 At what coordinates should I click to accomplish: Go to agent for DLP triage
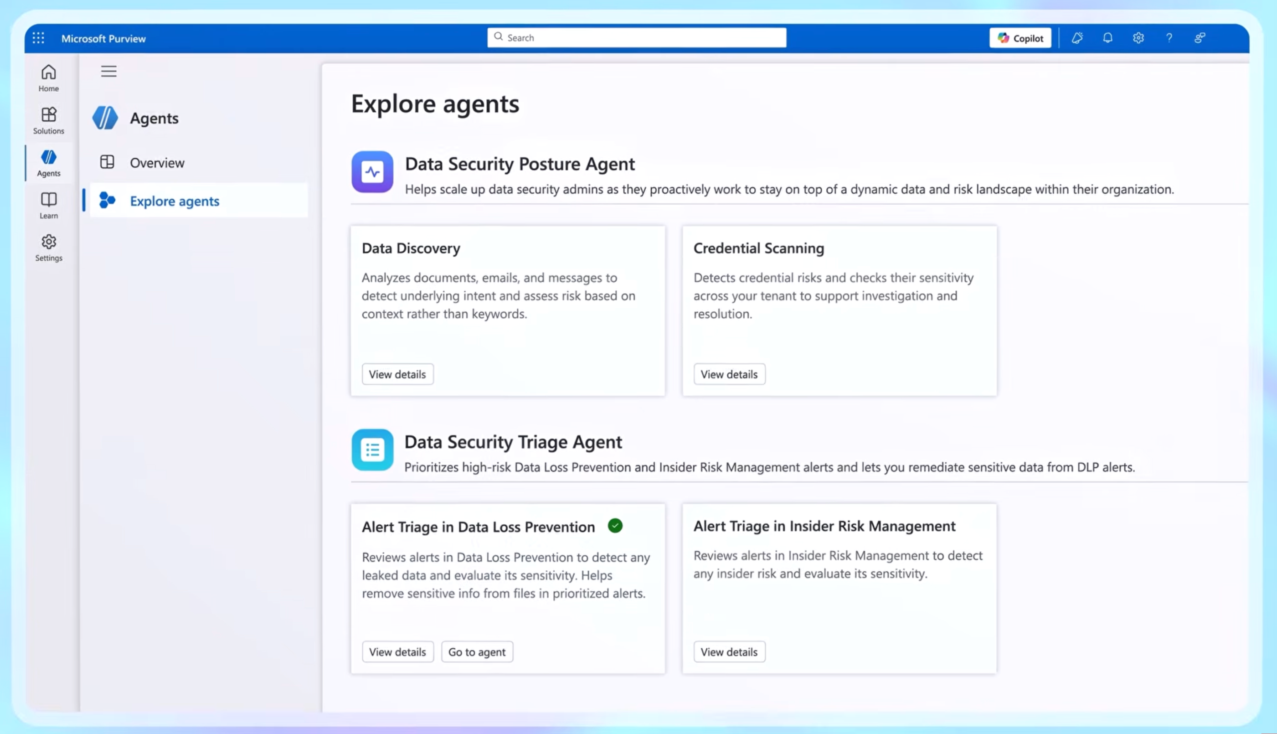point(476,652)
